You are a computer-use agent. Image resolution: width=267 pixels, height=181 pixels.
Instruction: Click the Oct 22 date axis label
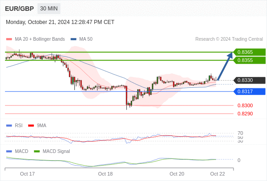pos(218,174)
